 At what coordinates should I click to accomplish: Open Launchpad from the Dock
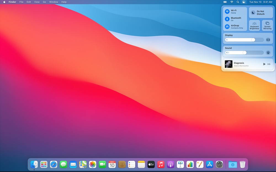[x=44, y=165]
